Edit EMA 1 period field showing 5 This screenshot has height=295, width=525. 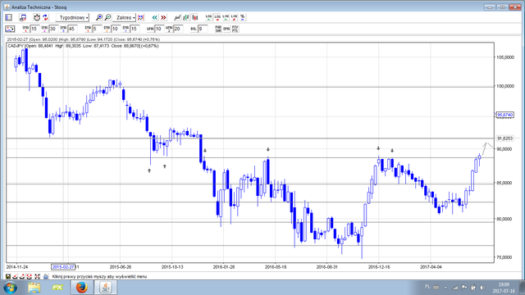point(97,29)
